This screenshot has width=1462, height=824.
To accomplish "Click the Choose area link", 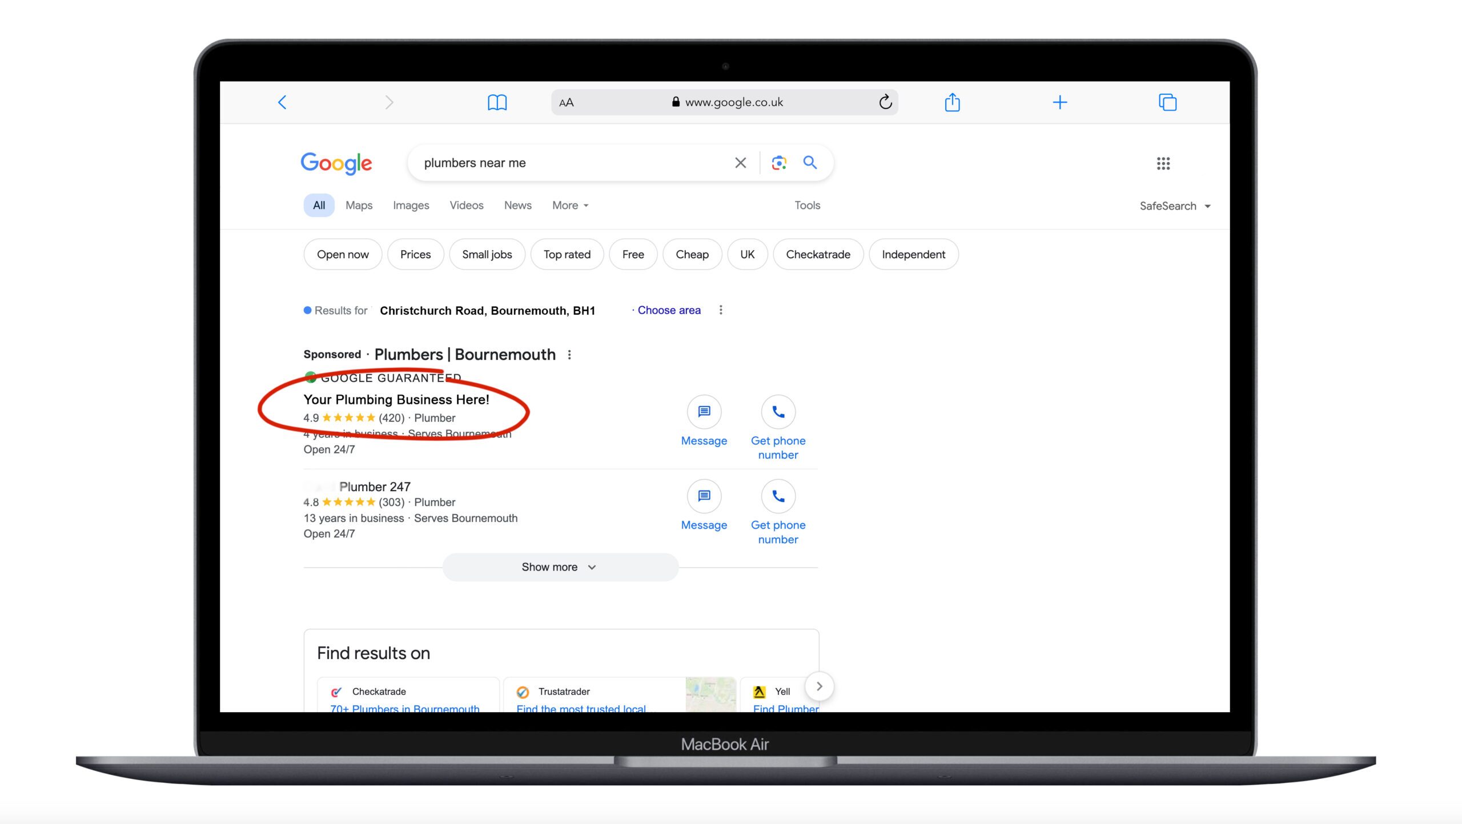I will coord(669,310).
